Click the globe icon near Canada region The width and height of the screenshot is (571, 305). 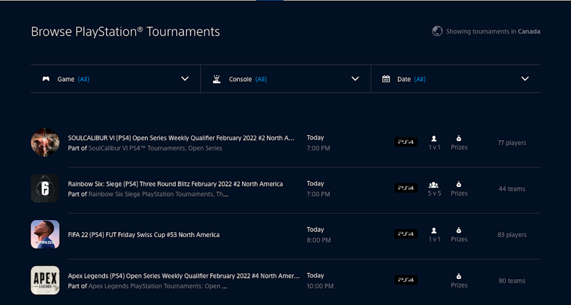[x=437, y=31]
